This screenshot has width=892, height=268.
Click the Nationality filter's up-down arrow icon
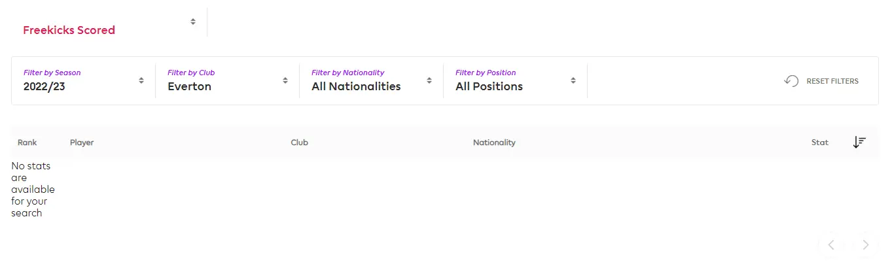pos(429,80)
